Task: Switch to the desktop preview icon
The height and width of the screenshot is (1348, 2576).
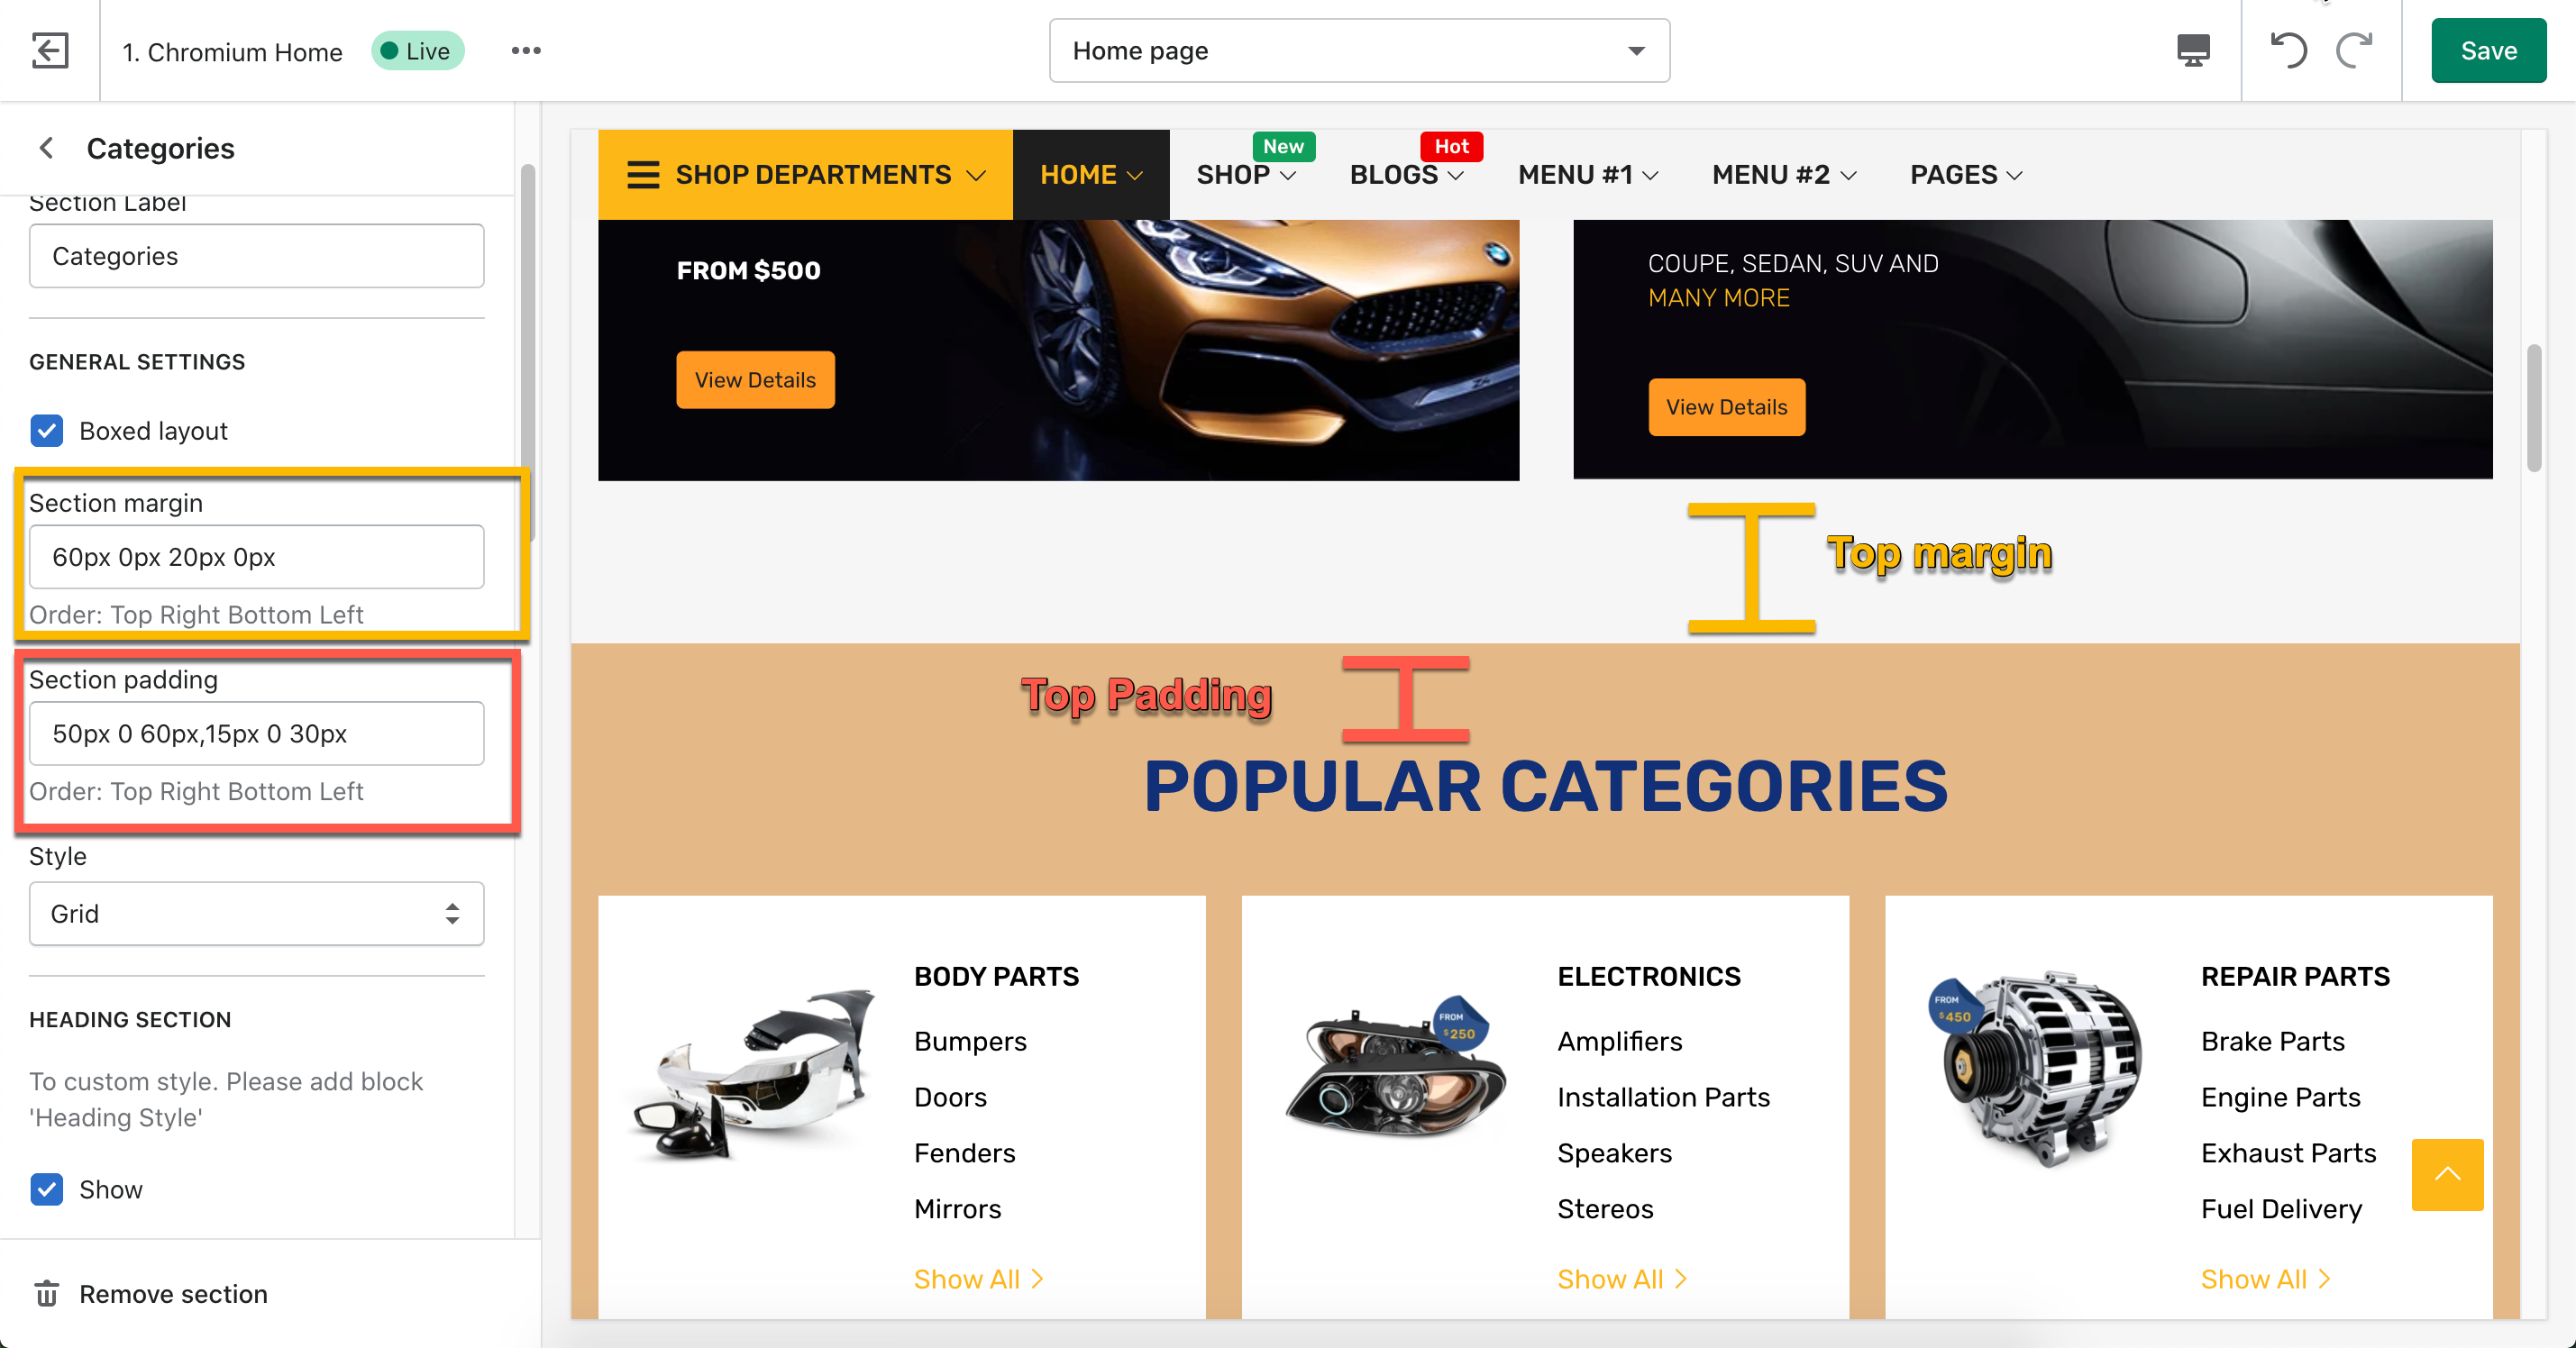Action: [x=2193, y=50]
